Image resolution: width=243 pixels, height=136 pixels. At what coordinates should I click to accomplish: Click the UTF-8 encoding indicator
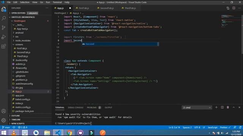[197, 127]
